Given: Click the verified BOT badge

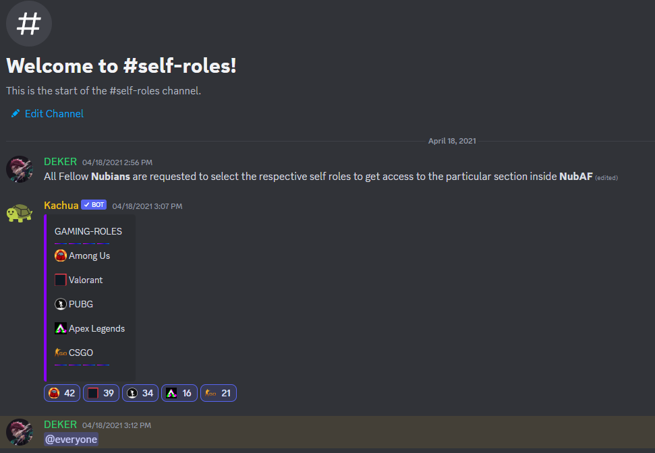Looking at the screenshot, I should (94, 205).
